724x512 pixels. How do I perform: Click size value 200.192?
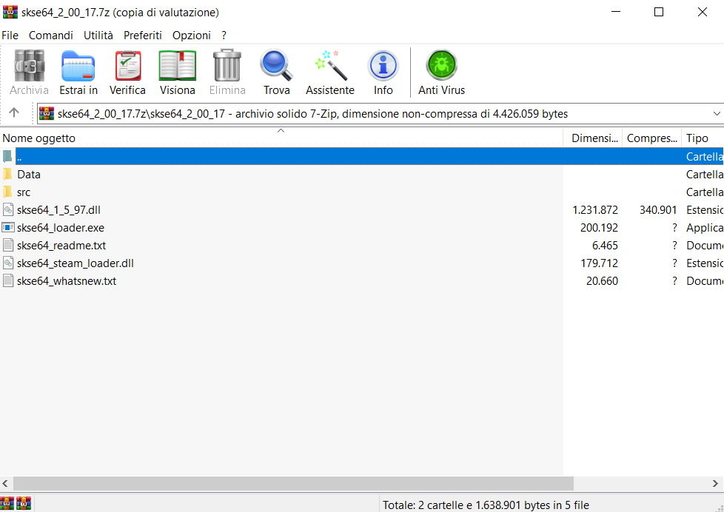click(x=599, y=228)
